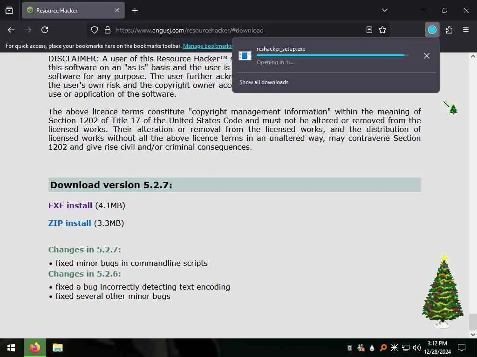Open the volume speaker tray icon
Viewport: 477px width, 357px height.
(x=416, y=348)
